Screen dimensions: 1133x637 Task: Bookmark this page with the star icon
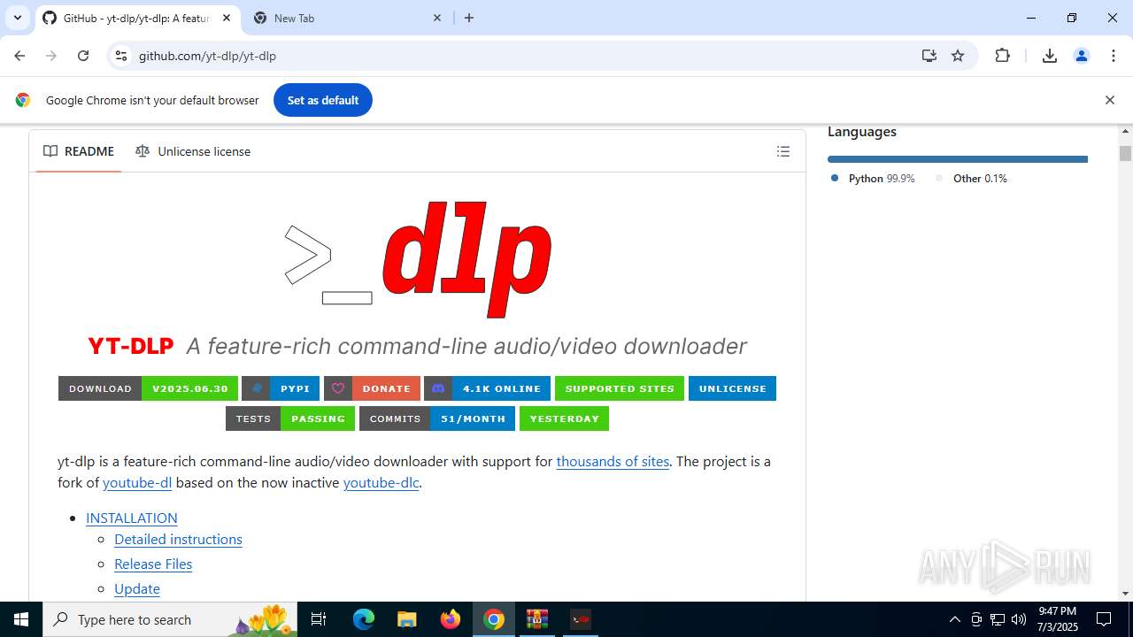[x=958, y=56]
